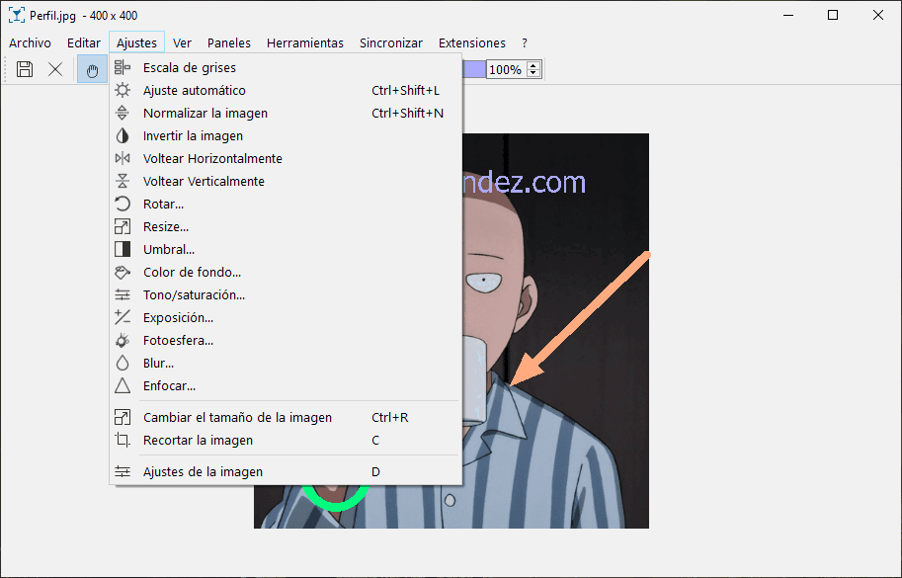
Task: Click the X close-file toolbar icon
Action: (55, 69)
